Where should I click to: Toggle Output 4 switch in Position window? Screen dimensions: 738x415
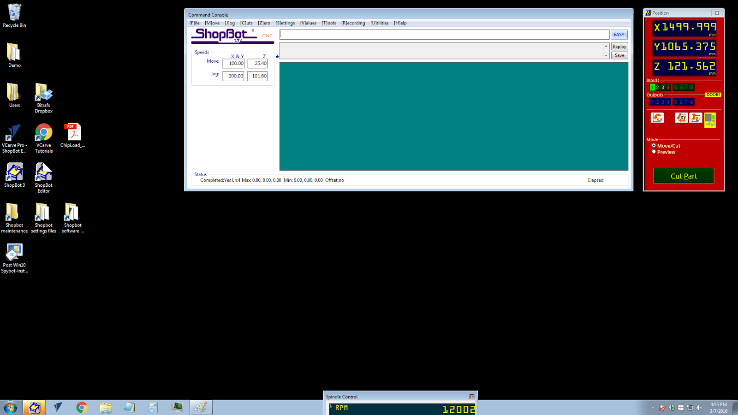click(668, 102)
